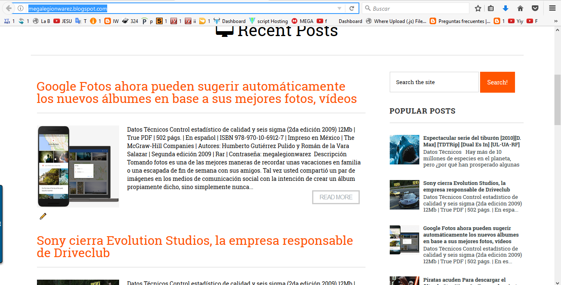Open the blue side panel tab
Screen dimensions: 561x285
1,224
